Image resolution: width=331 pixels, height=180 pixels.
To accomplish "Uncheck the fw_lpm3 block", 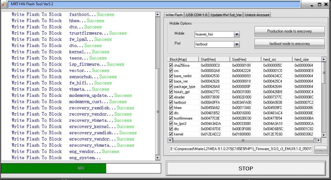I will coord(171,123).
